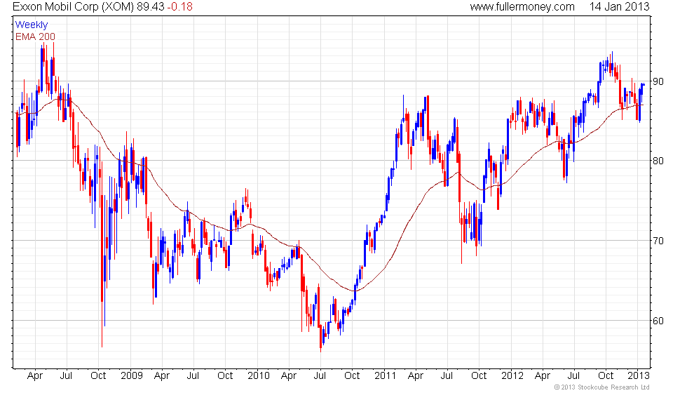Click the Oct label just before 2011
The width and height of the screenshot is (687, 393).
click(352, 375)
